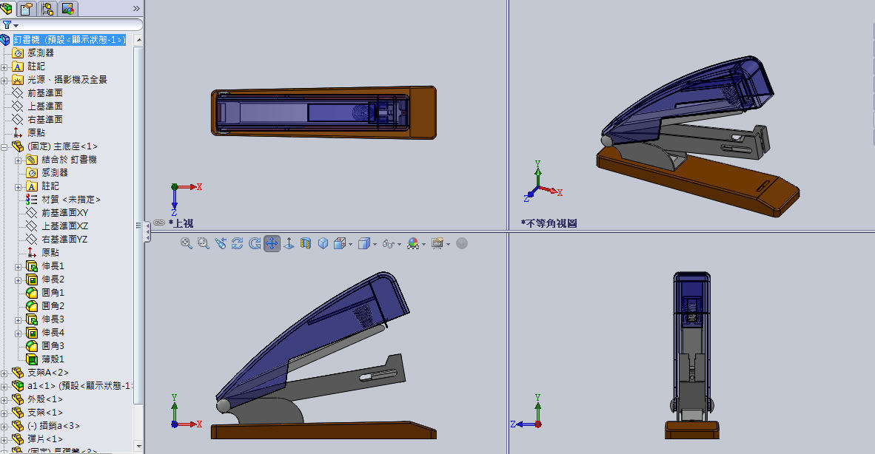Collapse the (固定) 主底座<1> component
The height and width of the screenshot is (454, 875).
(4, 147)
